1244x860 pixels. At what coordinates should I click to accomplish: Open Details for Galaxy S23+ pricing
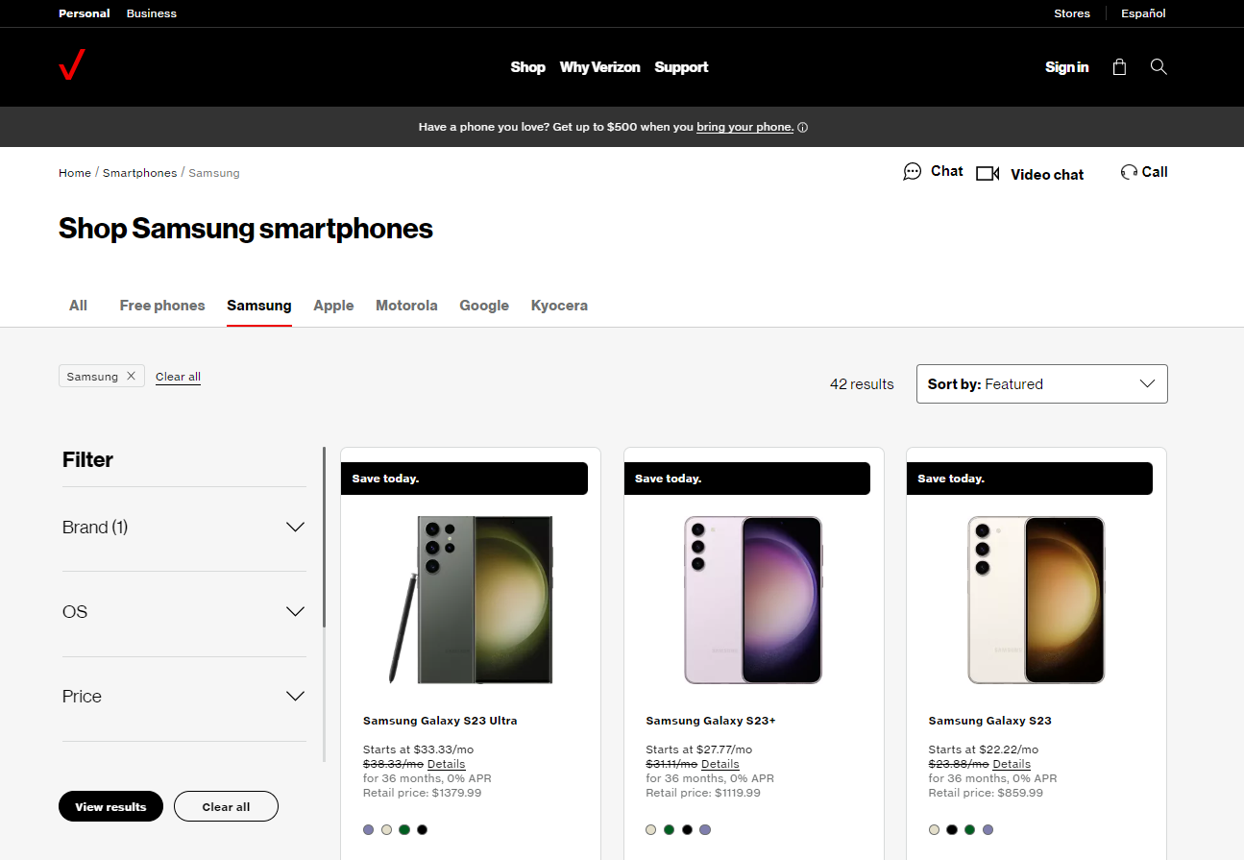[x=720, y=764]
